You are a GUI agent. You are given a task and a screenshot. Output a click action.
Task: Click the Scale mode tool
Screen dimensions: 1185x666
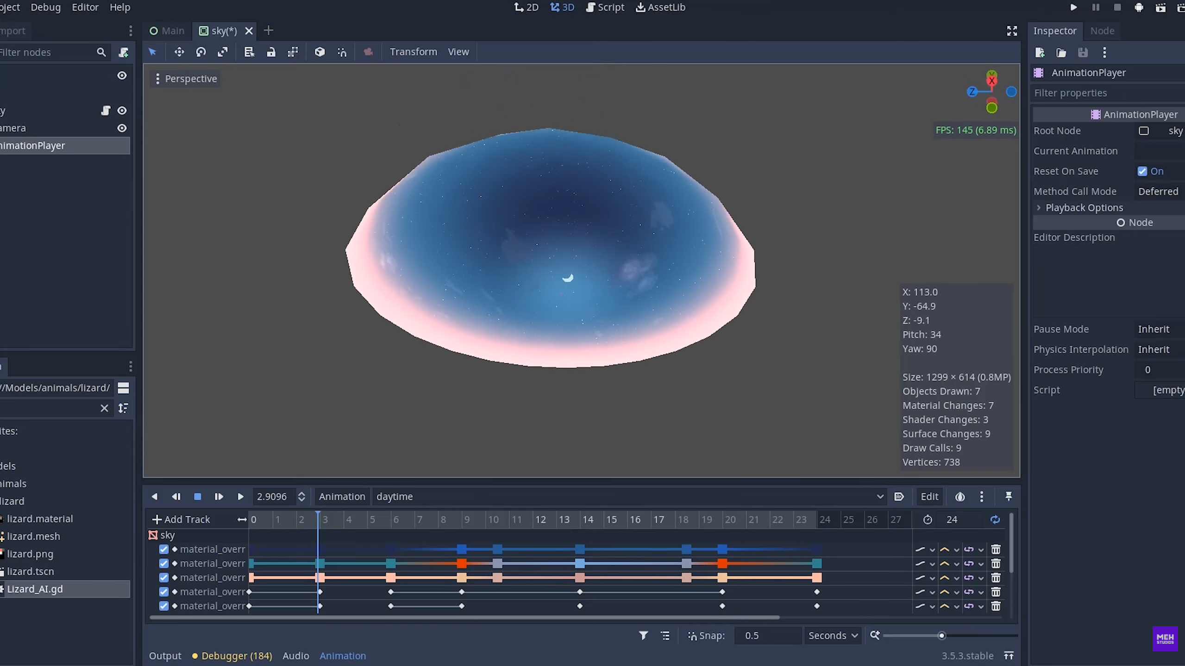223,52
